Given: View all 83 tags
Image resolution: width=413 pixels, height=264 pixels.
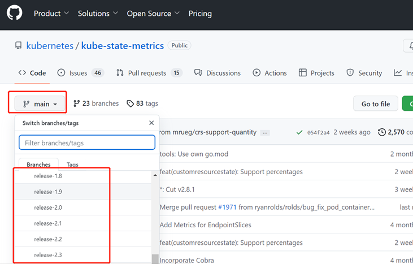Looking at the screenshot, I should click(x=142, y=103).
